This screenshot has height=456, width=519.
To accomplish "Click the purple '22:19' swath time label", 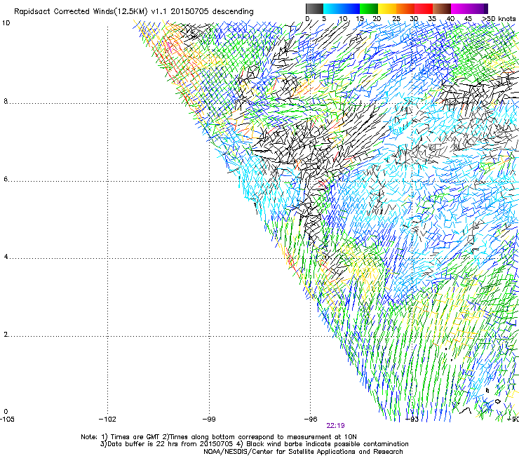I will point(335,426).
